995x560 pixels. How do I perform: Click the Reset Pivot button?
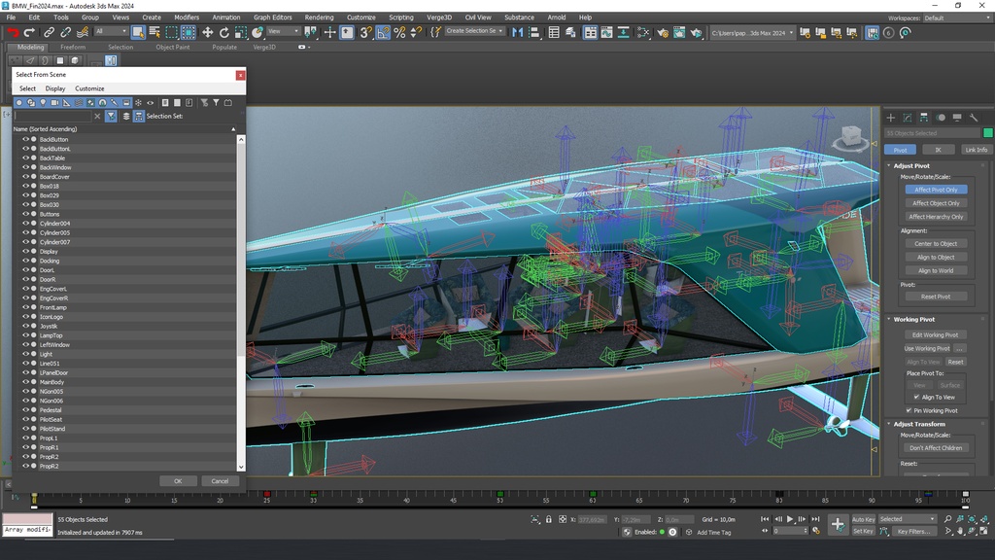(935, 297)
